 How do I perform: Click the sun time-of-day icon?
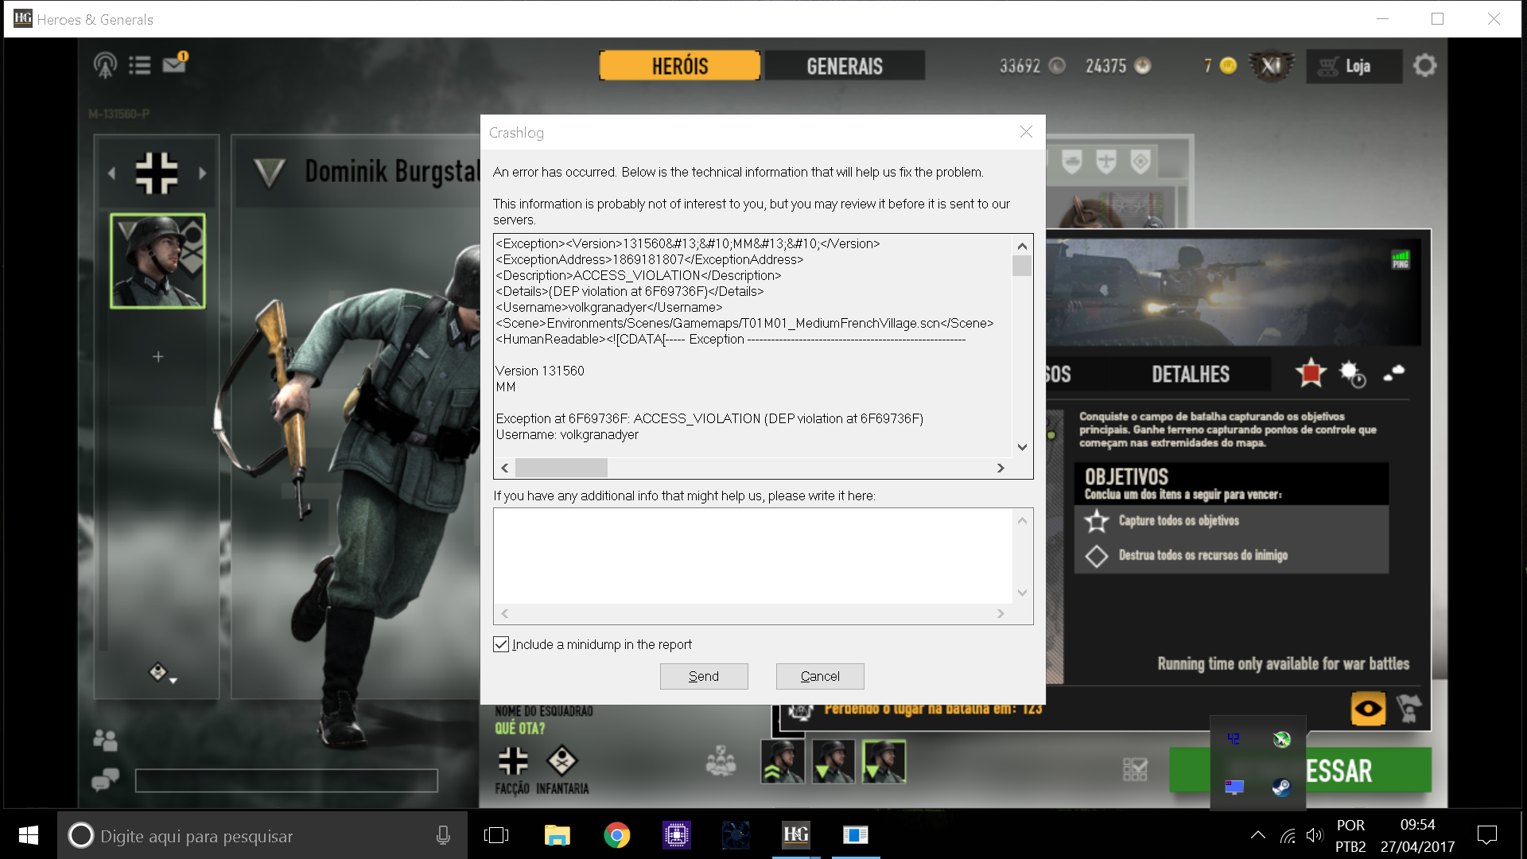(1352, 374)
